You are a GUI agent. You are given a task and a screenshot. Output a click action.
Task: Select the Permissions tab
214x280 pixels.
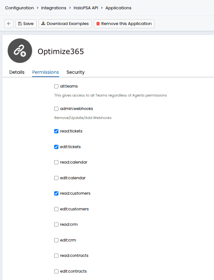pos(46,72)
